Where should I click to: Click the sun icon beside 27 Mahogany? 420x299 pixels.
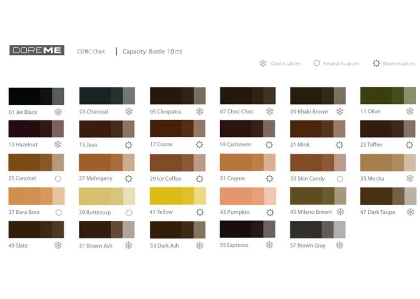129,179
